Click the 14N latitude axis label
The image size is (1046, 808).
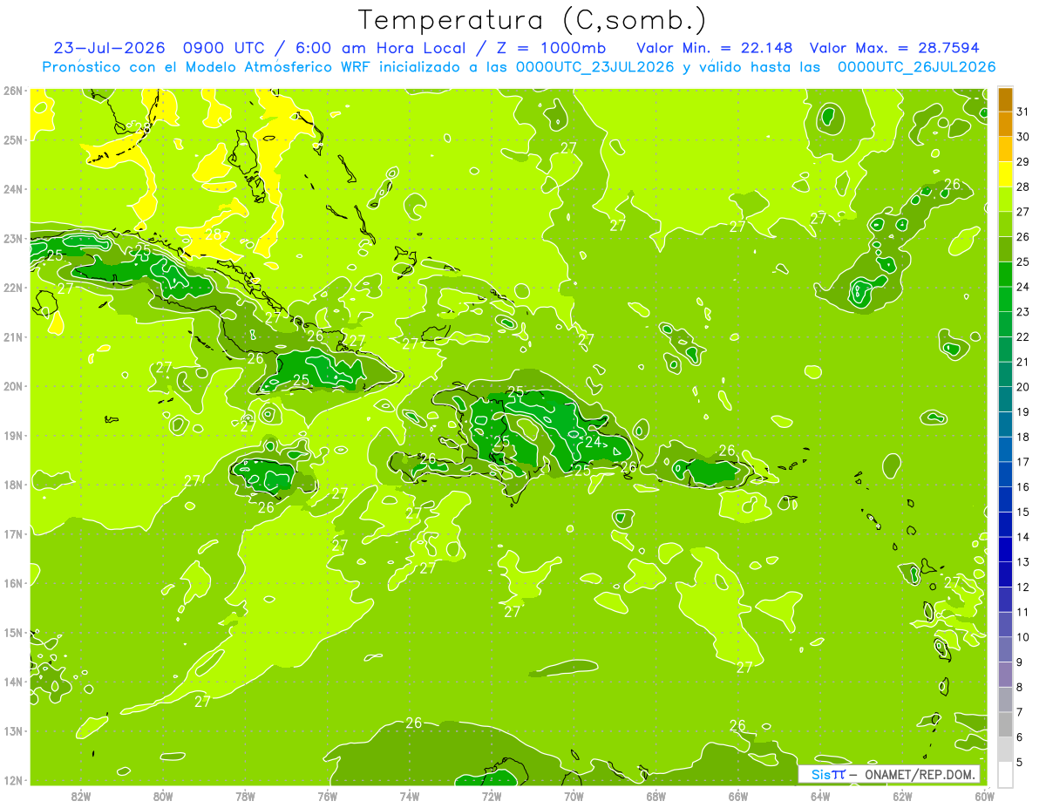pyautogui.click(x=12, y=682)
